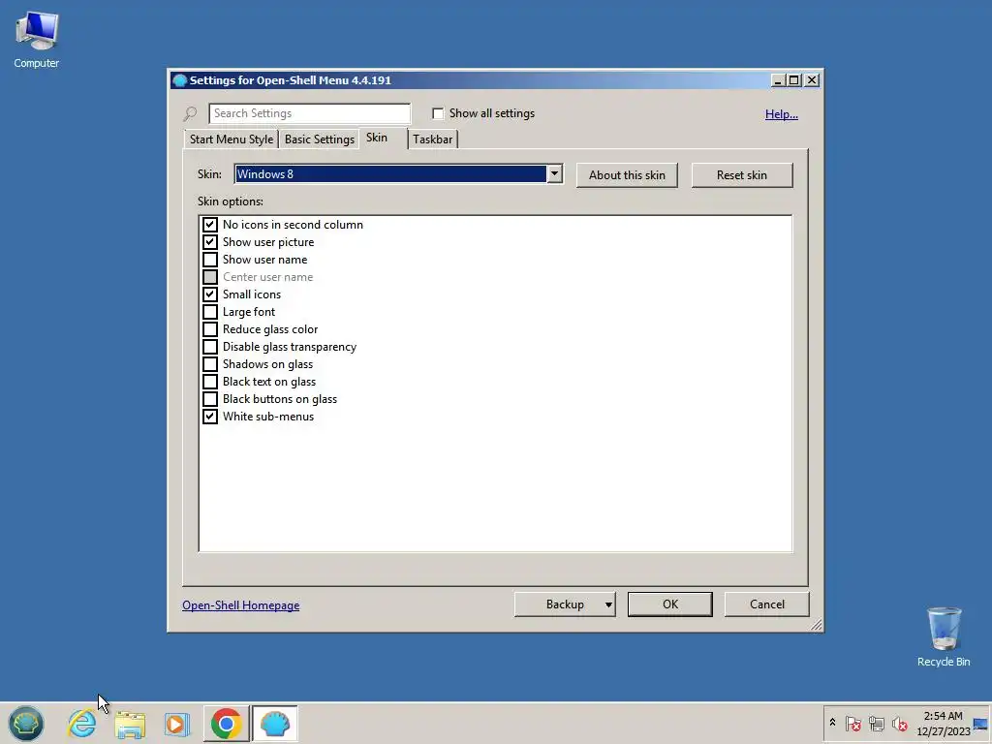
Task: Close the Open-Shell settings window
Action: (812, 80)
